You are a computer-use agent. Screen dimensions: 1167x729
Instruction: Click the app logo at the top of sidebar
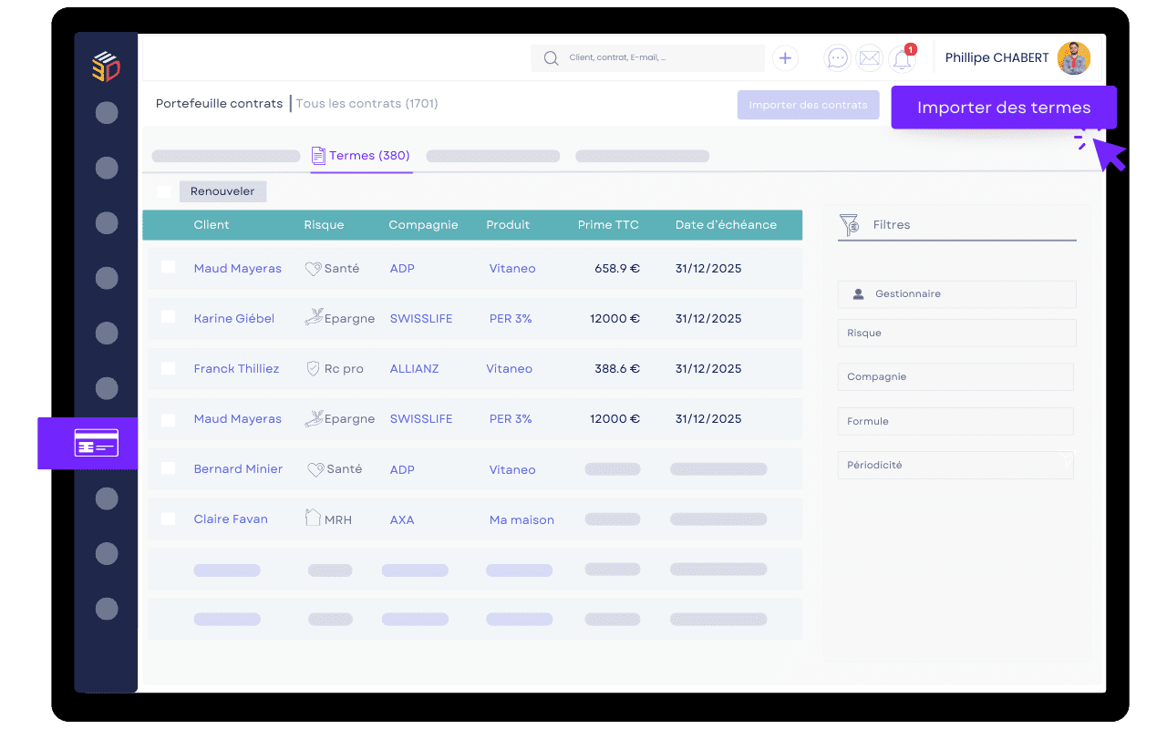(x=106, y=65)
